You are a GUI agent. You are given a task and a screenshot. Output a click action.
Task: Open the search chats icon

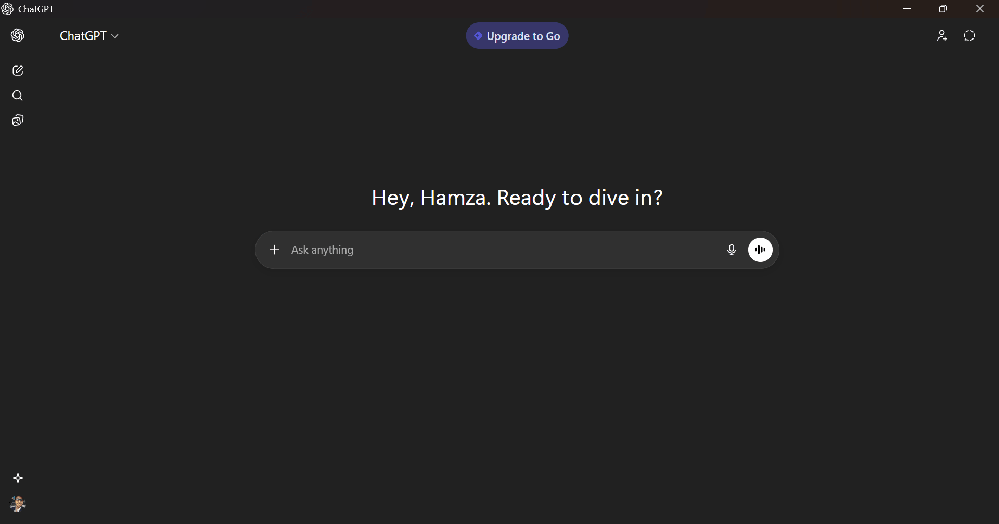tap(18, 96)
